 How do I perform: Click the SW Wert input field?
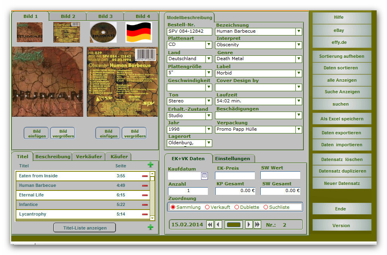tap(280, 175)
